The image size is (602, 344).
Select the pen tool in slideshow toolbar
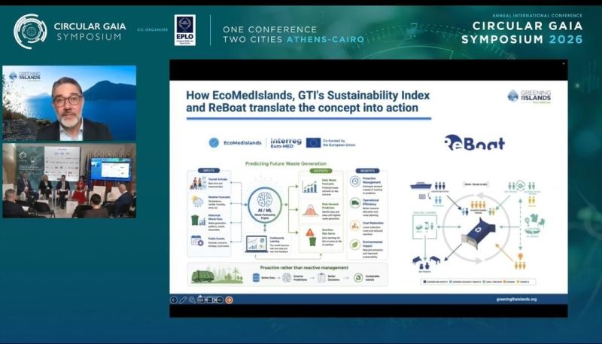(183, 300)
